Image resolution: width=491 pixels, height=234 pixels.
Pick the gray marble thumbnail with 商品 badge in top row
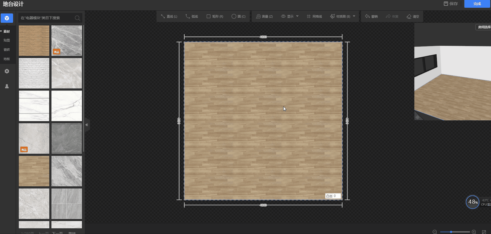pos(67,41)
